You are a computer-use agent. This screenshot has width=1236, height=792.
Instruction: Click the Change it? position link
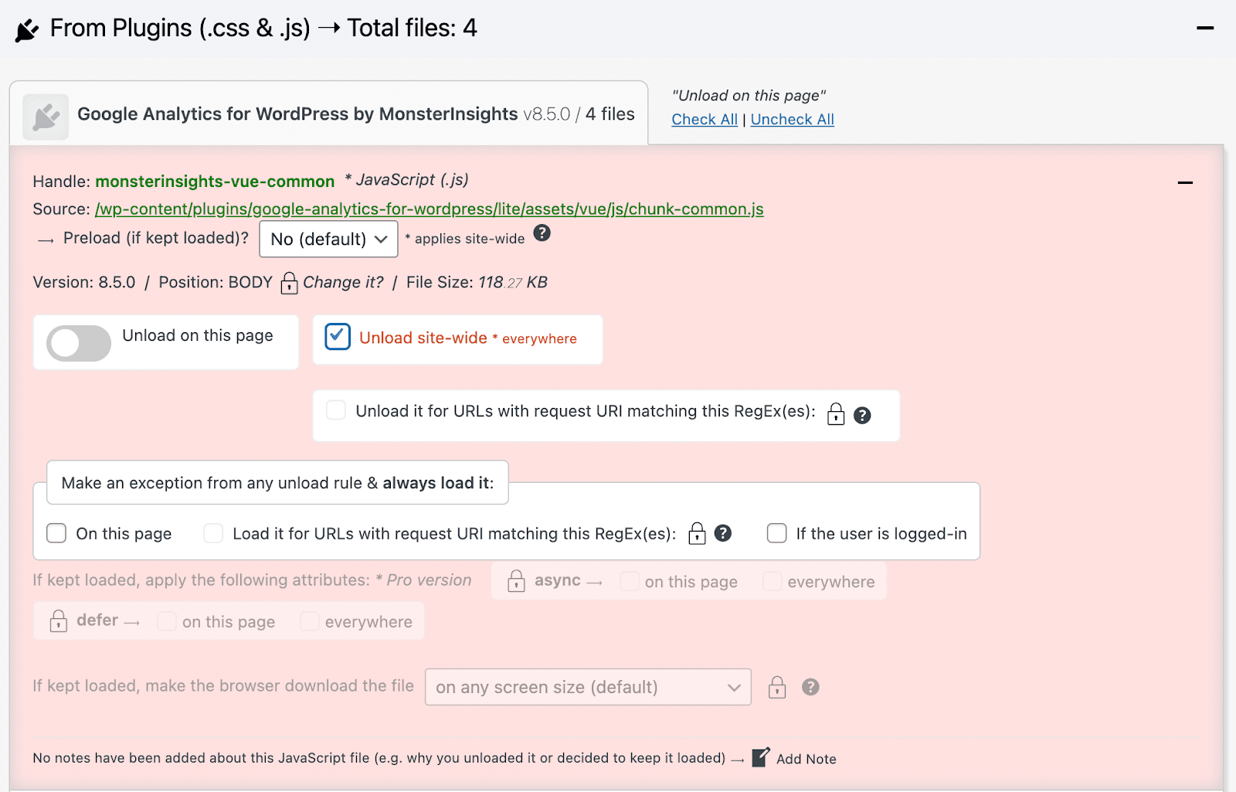click(x=343, y=282)
